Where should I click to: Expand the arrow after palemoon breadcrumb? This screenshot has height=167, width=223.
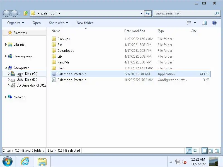pos(60,13)
